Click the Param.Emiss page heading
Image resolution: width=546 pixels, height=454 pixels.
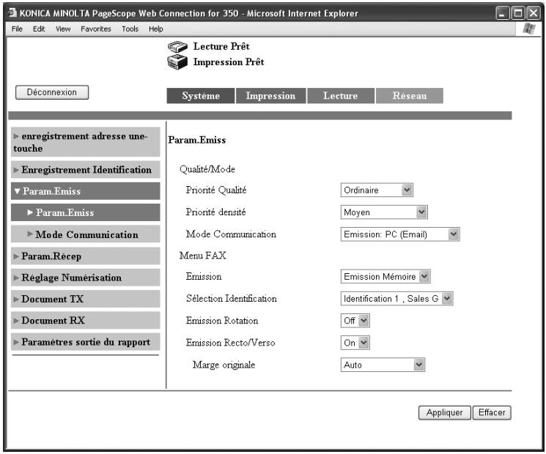pyautogui.click(x=197, y=140)
